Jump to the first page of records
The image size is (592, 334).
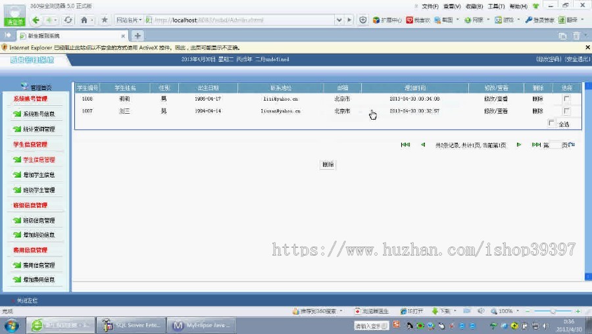point(405,145)
